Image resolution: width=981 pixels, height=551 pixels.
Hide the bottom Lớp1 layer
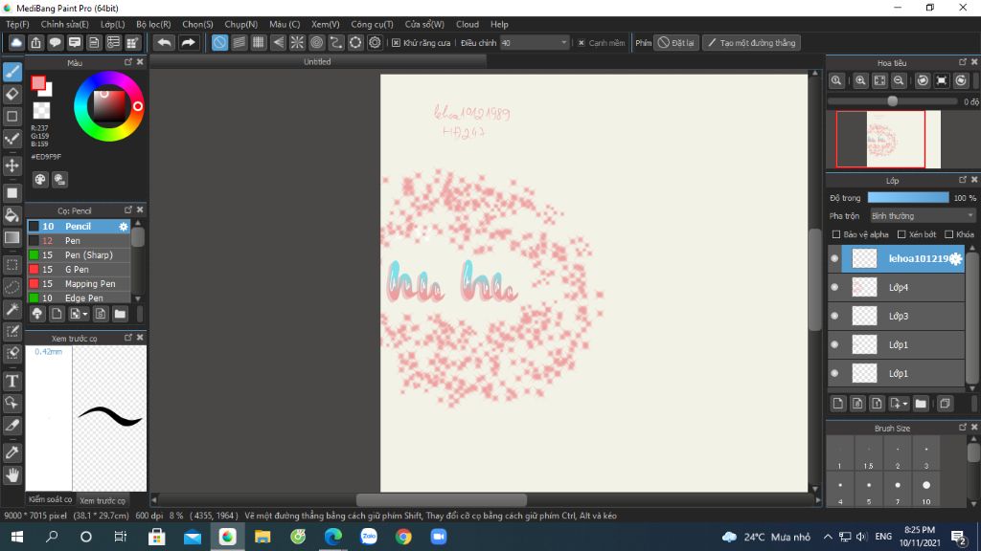(x=834, y=374)
